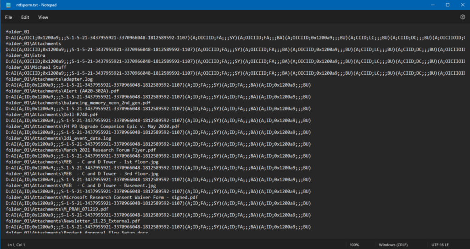Close the ntfsperm.txt Notepad window
The height and width of the screenshot is (249, 470).
coord(463,5)
